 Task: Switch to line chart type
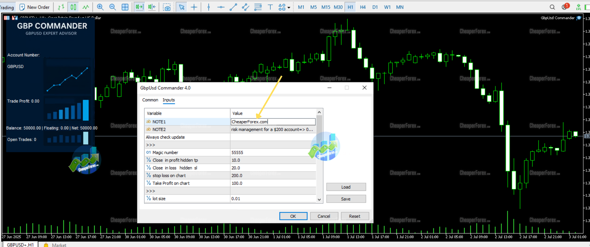(x=86, y=7)
